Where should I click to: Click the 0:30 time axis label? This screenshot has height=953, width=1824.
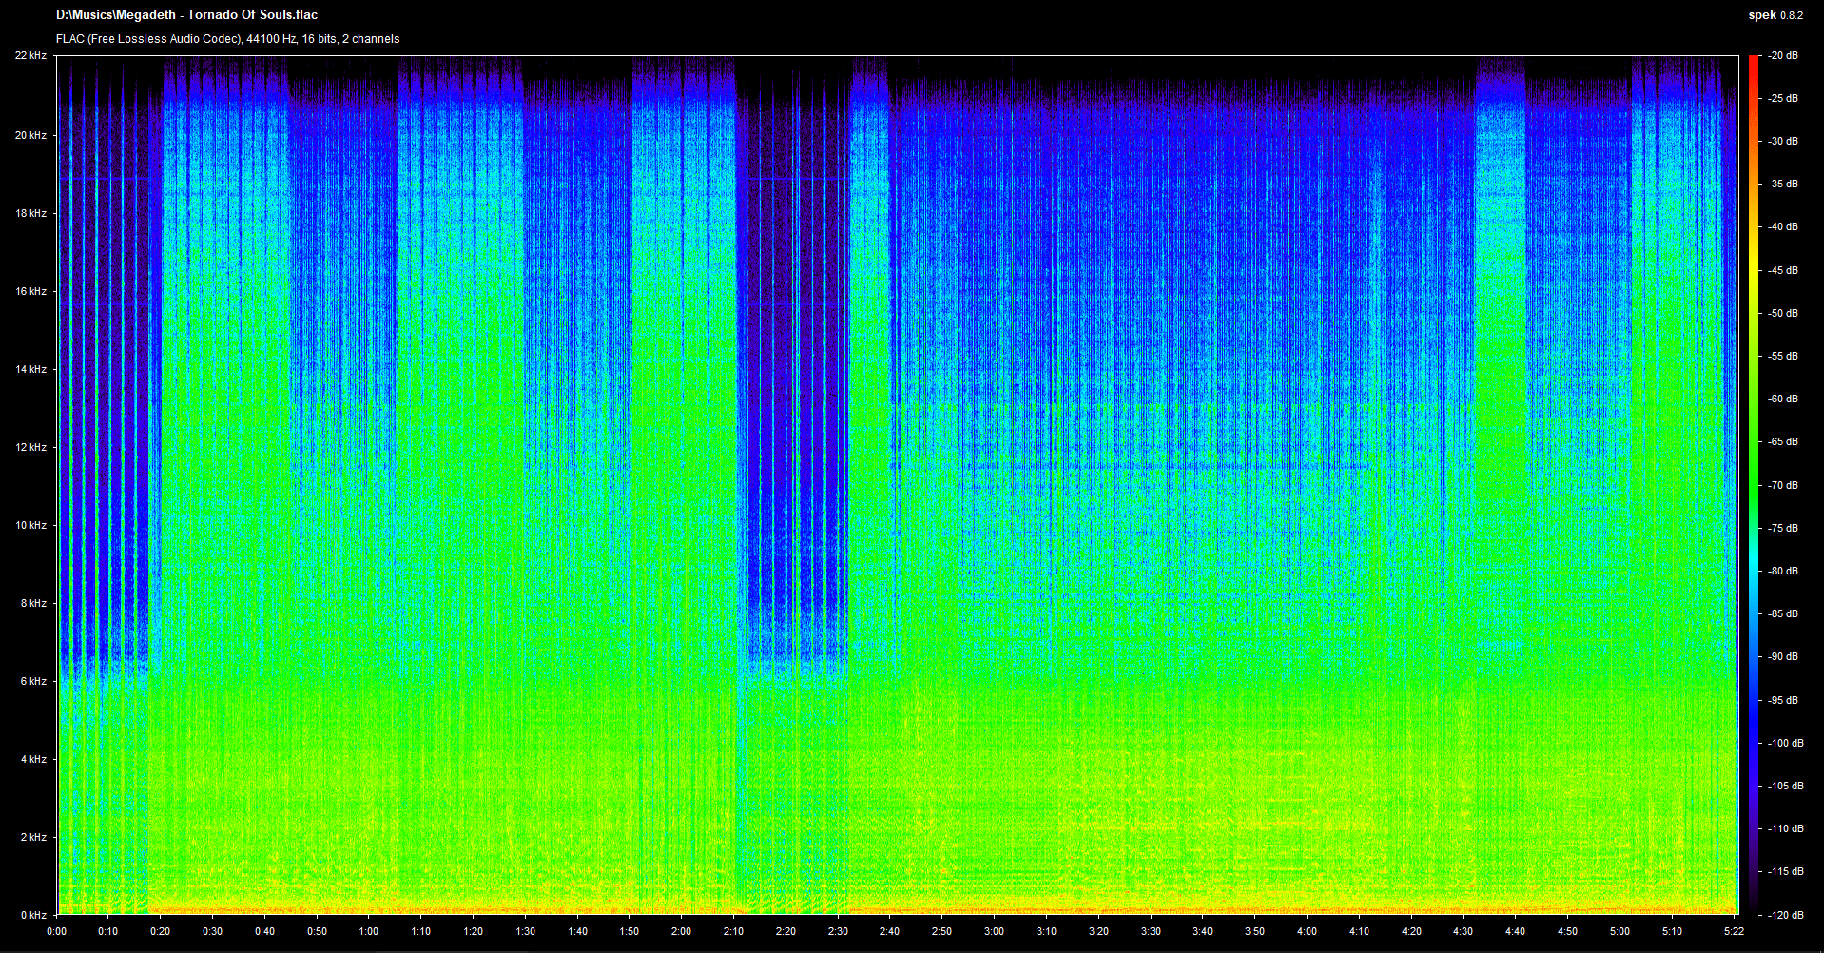coord(212,932)
